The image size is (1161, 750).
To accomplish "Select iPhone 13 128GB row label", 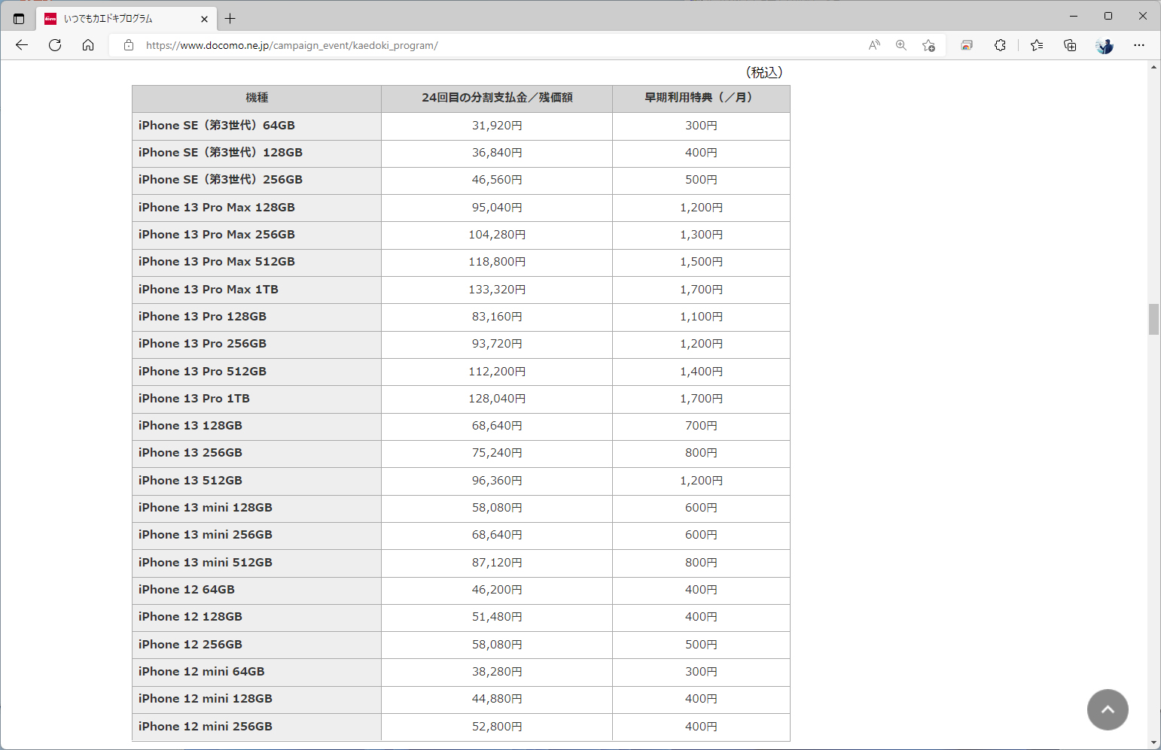I will click(x=190, y=426).
